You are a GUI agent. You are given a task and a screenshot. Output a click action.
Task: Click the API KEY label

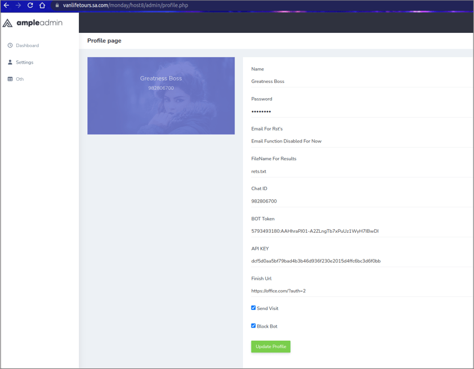pos(260,249)
